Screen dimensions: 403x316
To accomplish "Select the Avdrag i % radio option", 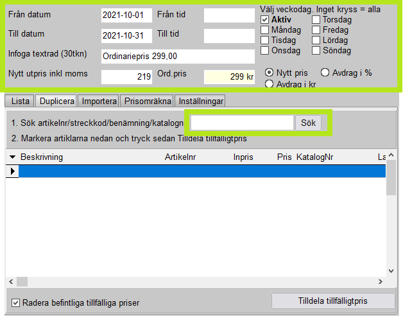I will coord(325,73).
